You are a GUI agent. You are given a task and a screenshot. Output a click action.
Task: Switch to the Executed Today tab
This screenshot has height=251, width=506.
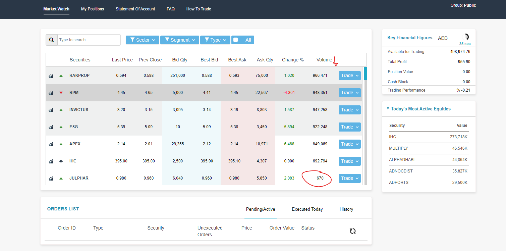[x=307, y=209]
